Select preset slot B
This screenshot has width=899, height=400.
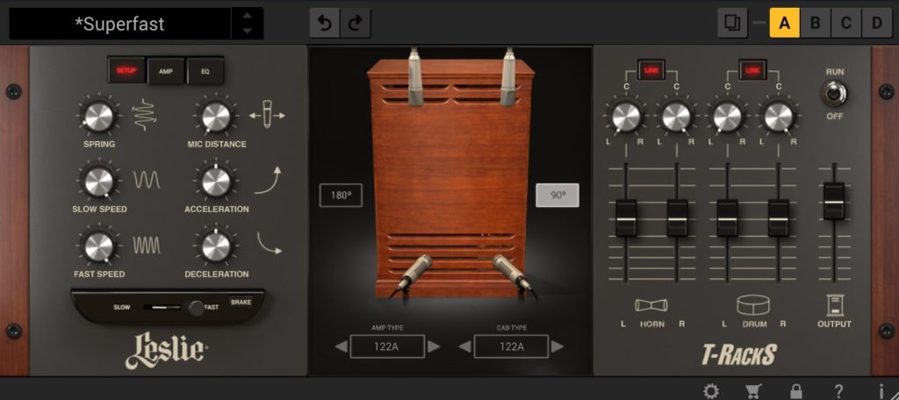click(815, 23)
